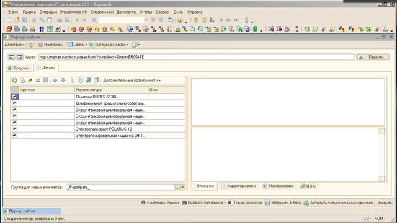Delete the row with the red X icon

click(38, 81)
